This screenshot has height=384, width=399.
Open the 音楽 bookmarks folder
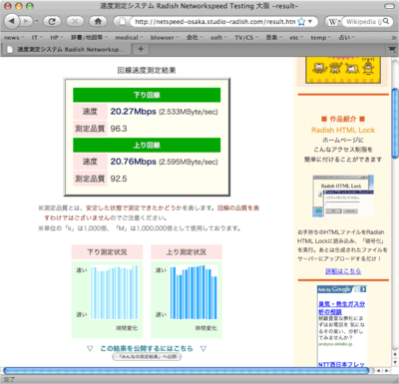pyautogui.click(x=274, y=38)
